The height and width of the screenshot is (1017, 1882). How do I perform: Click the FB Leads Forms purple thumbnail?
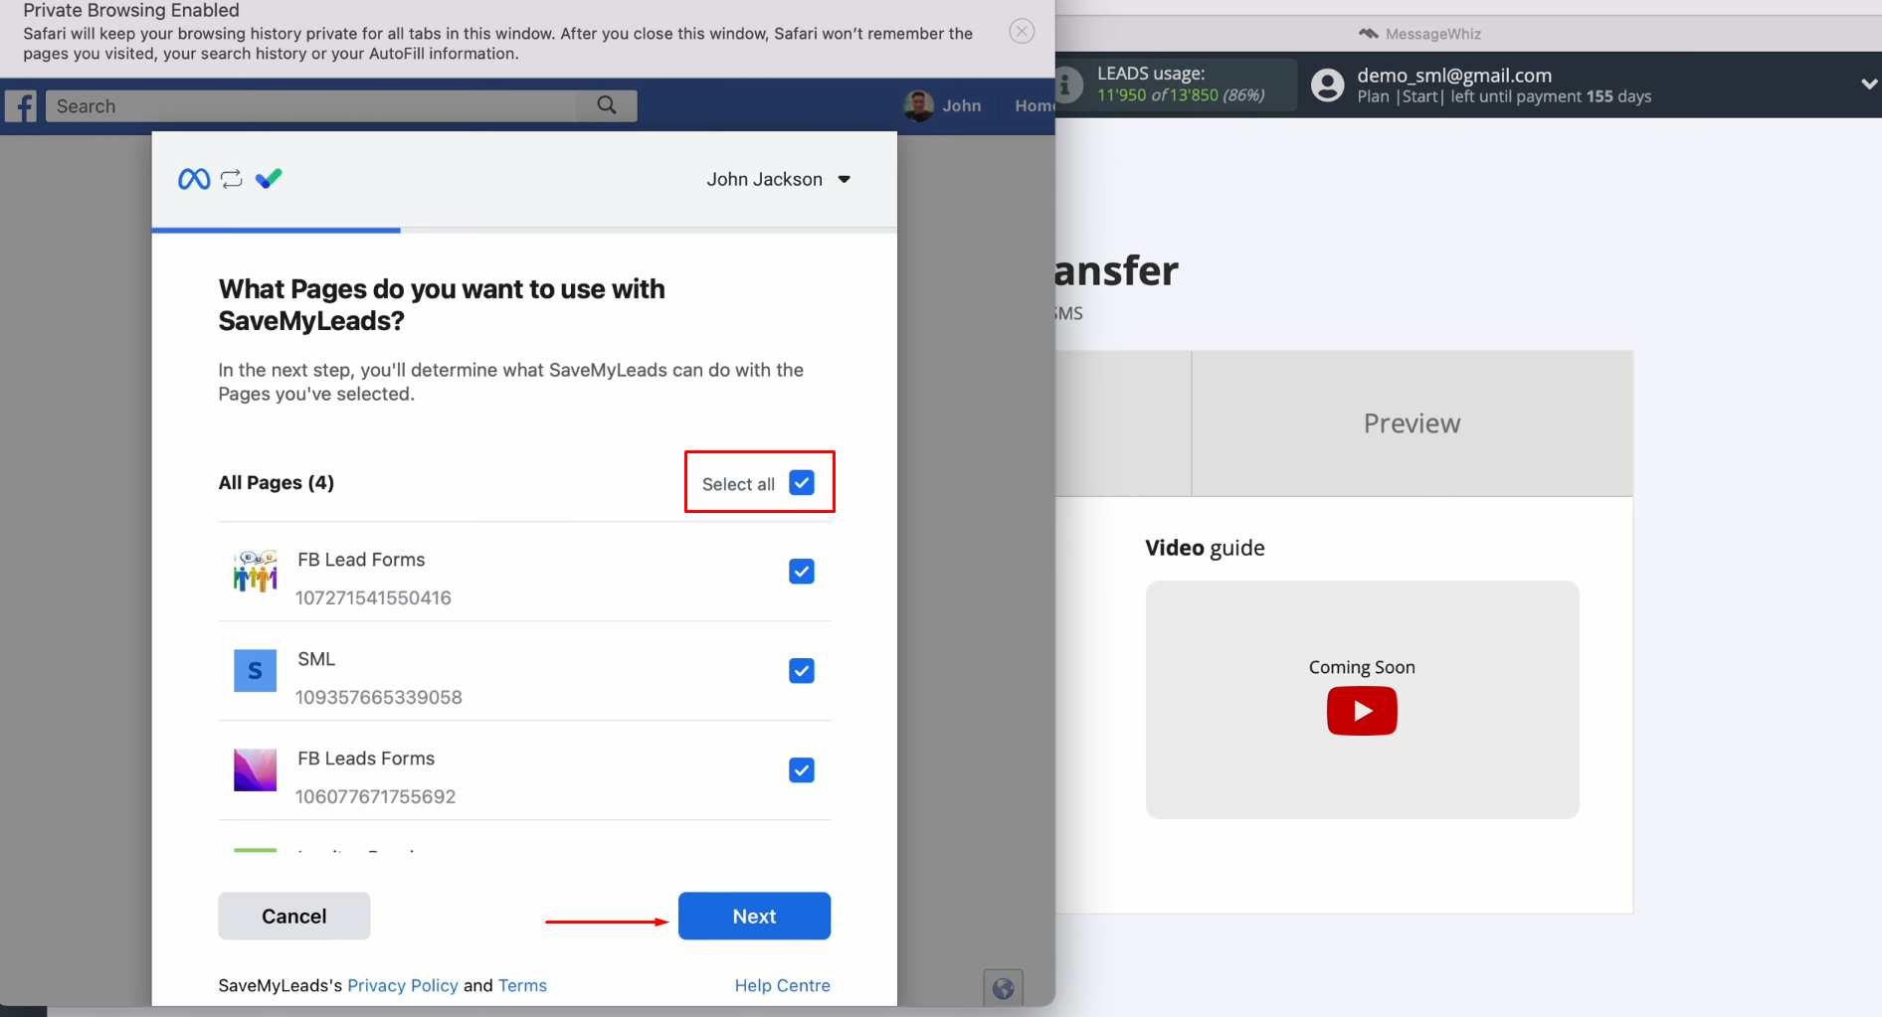[256, 770]
